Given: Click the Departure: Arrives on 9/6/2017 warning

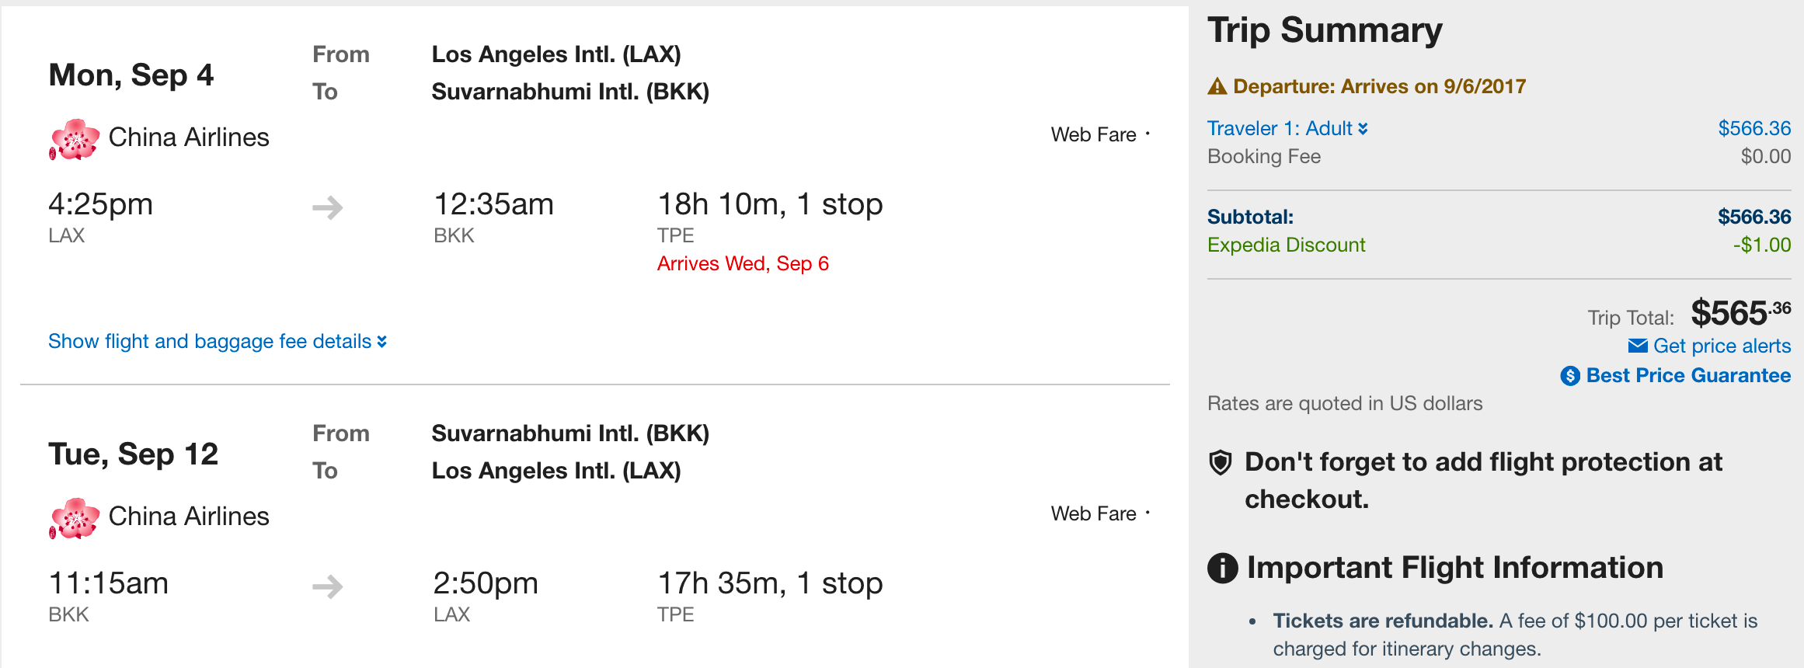Looking at the screenshot, I should coord(1379,86).
